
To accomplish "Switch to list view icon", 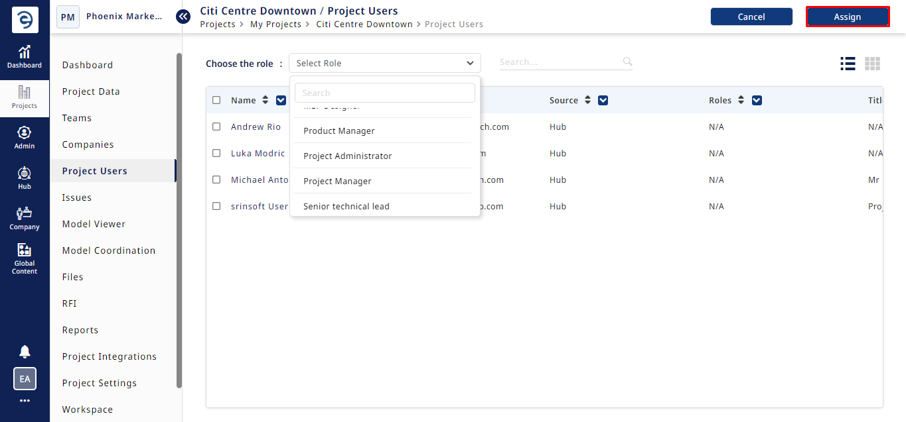I will click(x=848, y=64).
